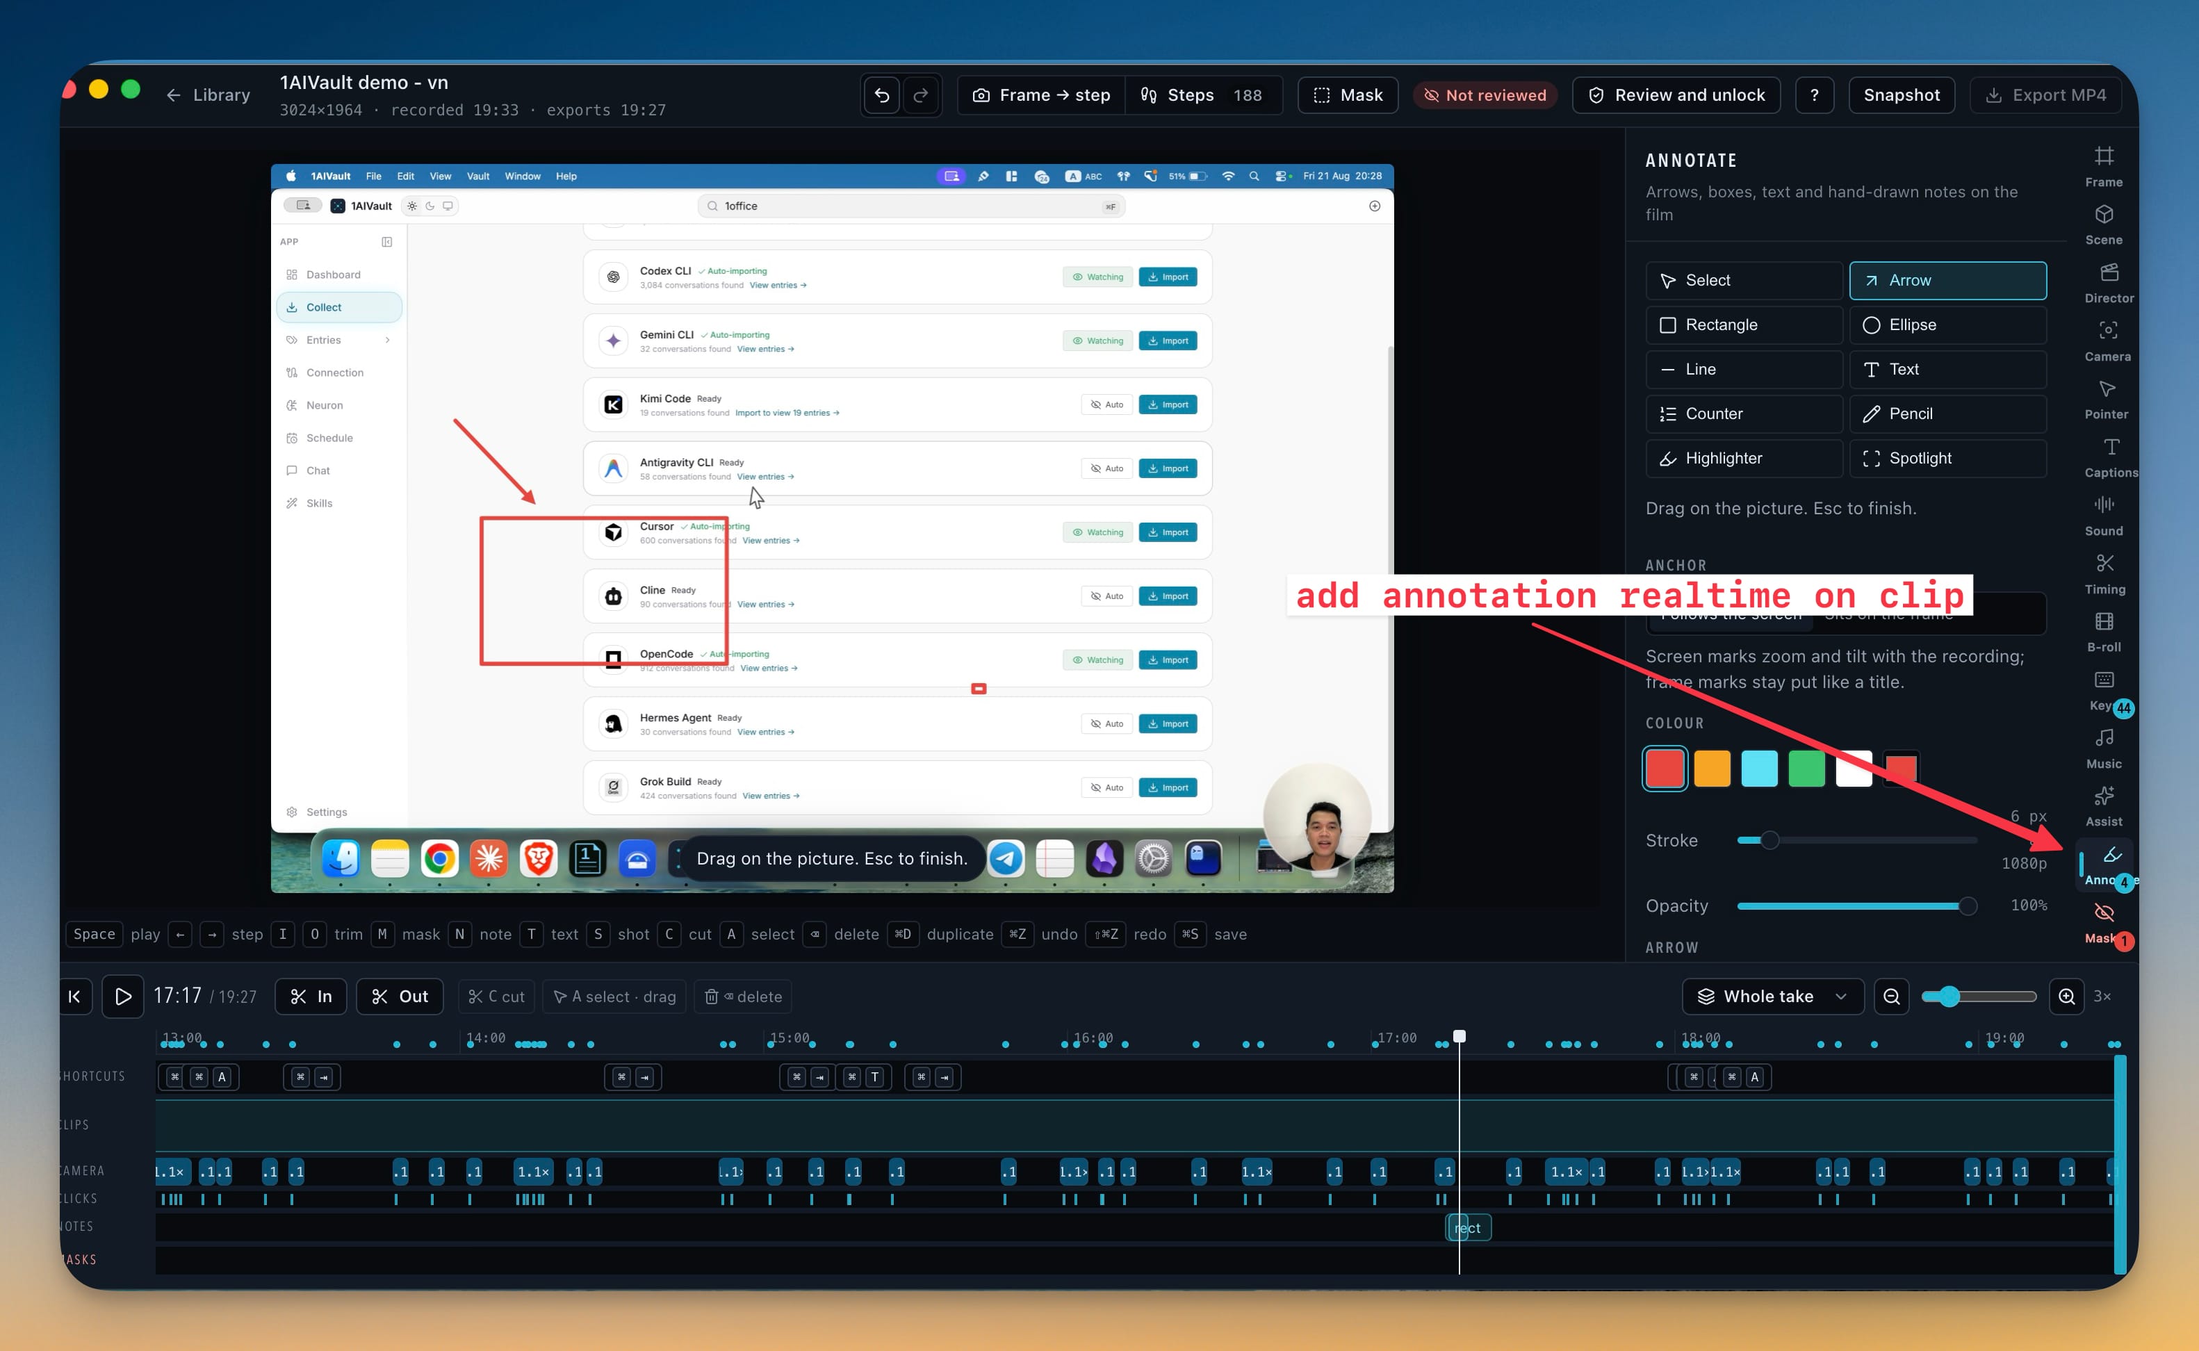Image resolution: width=2199 pixels, height=1351 pixels.
Task: Open the Sound panel
Action: tap(2103, 516)
